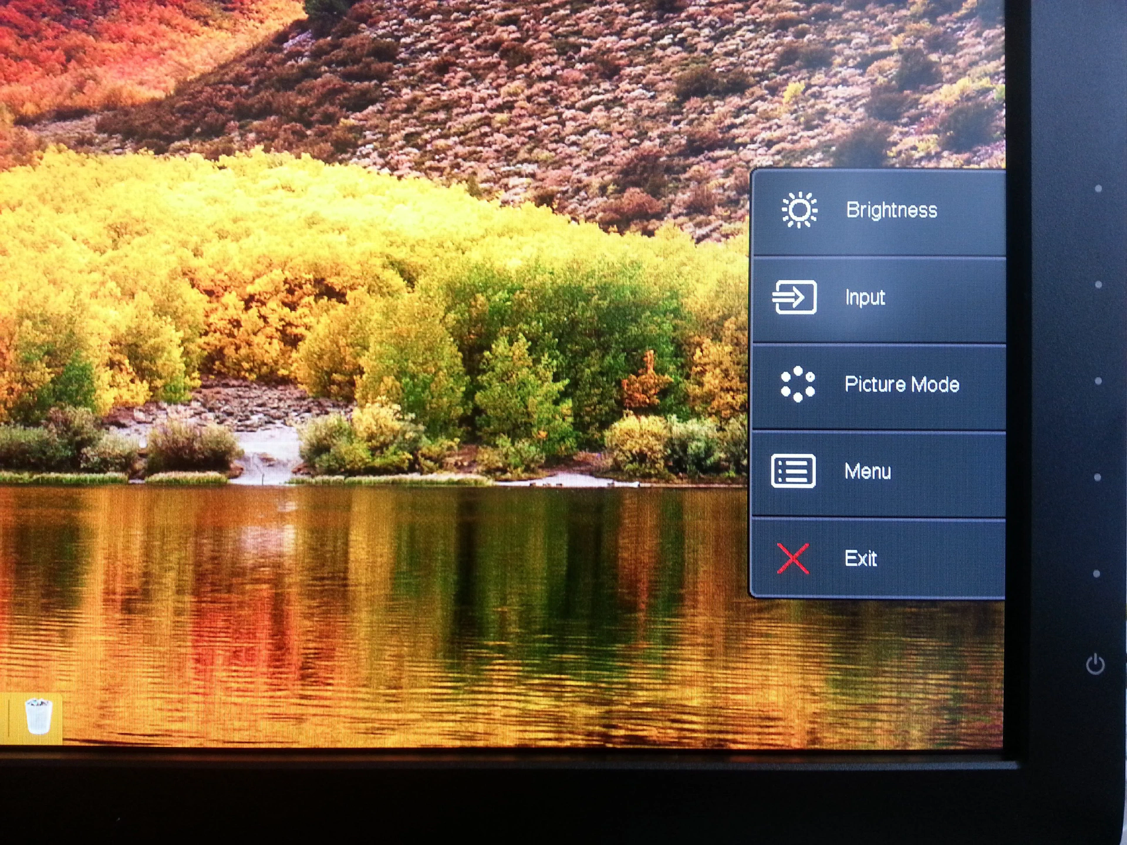Choose the Picture Mode label

point(902,384)
